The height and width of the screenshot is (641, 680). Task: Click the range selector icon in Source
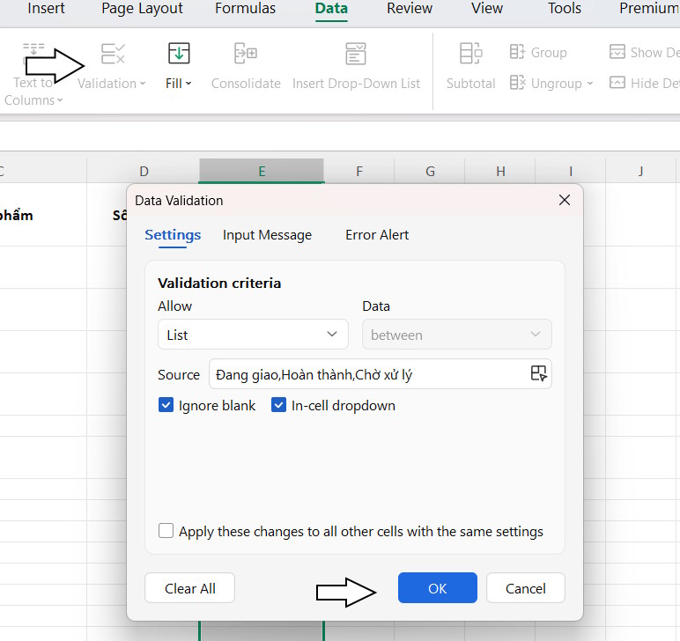point(538,373)
